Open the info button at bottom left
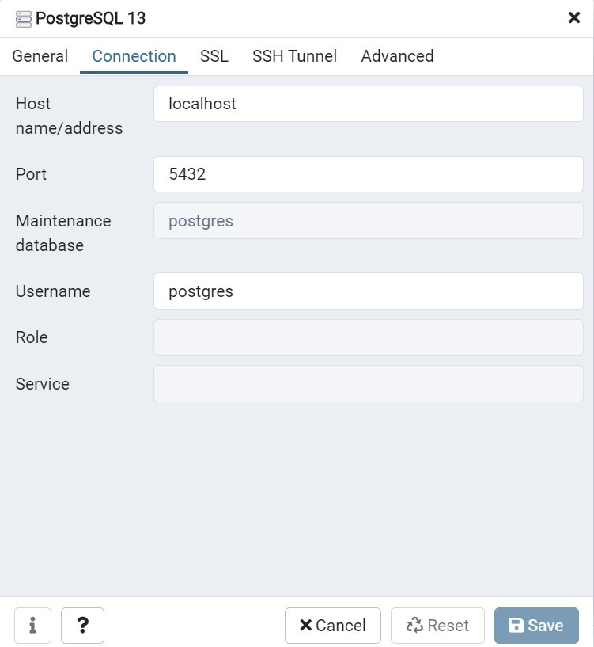 pos(32,625)
